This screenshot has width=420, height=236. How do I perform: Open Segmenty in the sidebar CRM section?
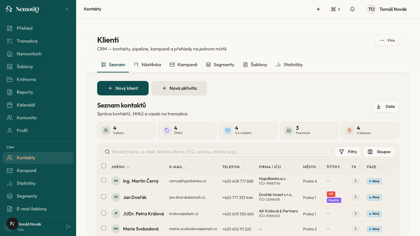pyautogui.click(x=38, y=196)
